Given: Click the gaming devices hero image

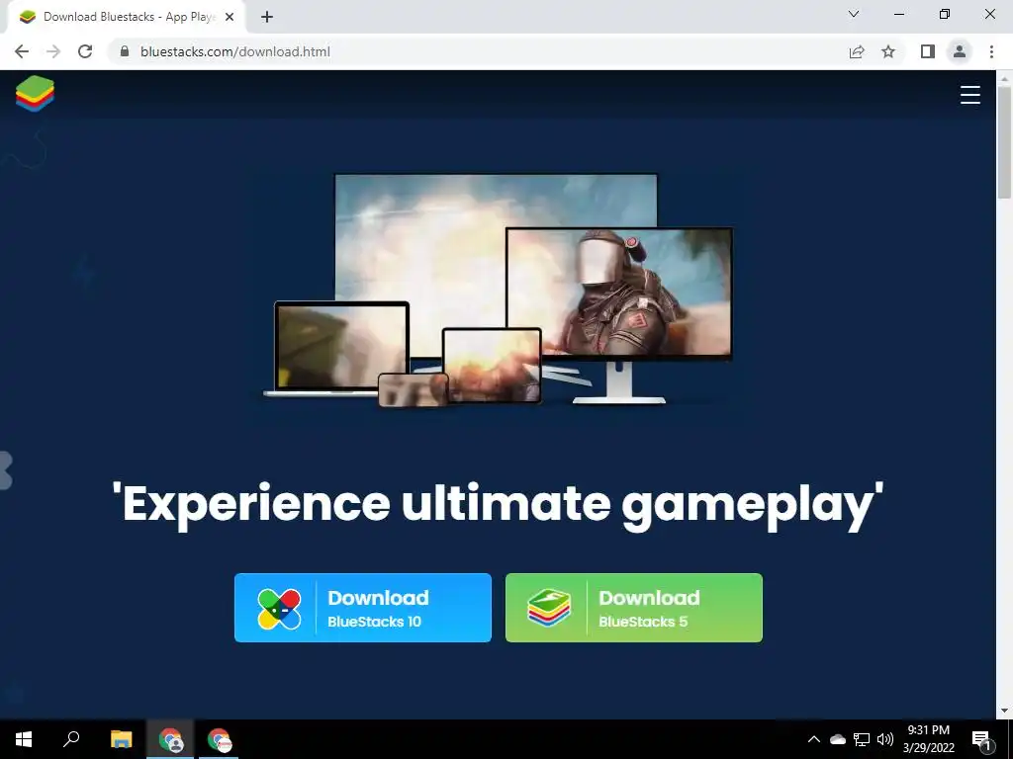Looking at the screenshot, I should click(499, 290).
